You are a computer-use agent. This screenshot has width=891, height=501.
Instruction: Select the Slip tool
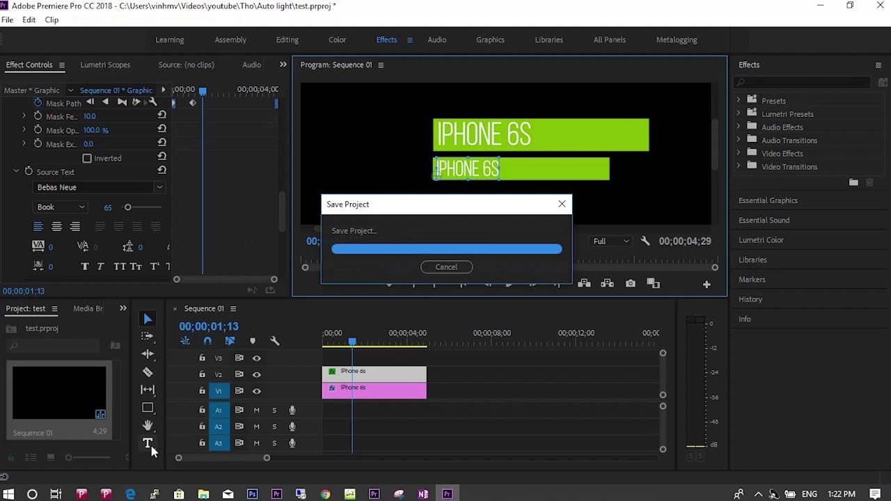[148, 390]
